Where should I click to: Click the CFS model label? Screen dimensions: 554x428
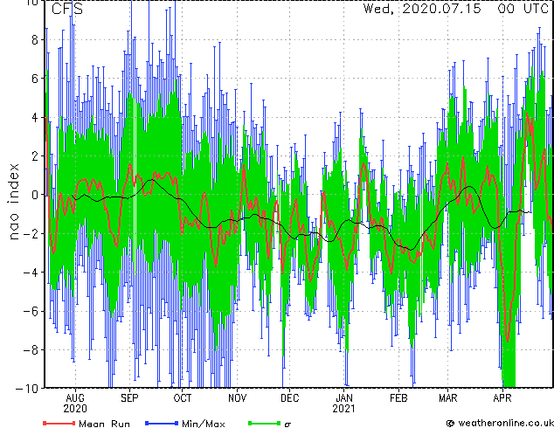[x=67, y=9]
